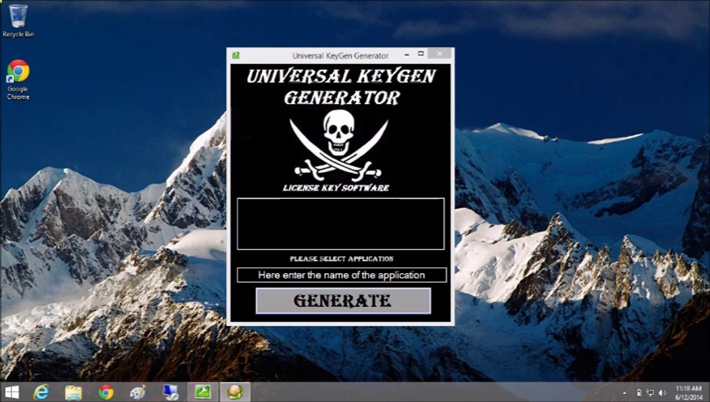Viewport: 710px width, 402px height.
Task: Open File Explorer from the taskbar
Action: click(73, 393)
